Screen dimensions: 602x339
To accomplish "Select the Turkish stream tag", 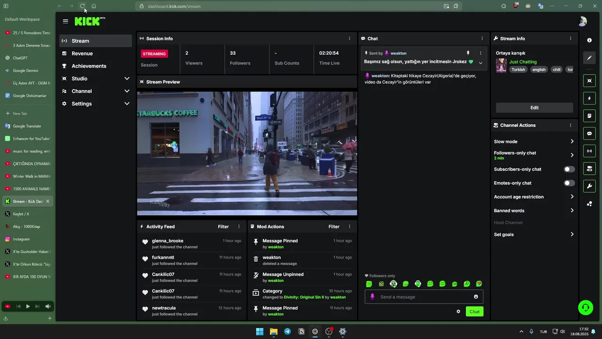I will tap(518, 70).
